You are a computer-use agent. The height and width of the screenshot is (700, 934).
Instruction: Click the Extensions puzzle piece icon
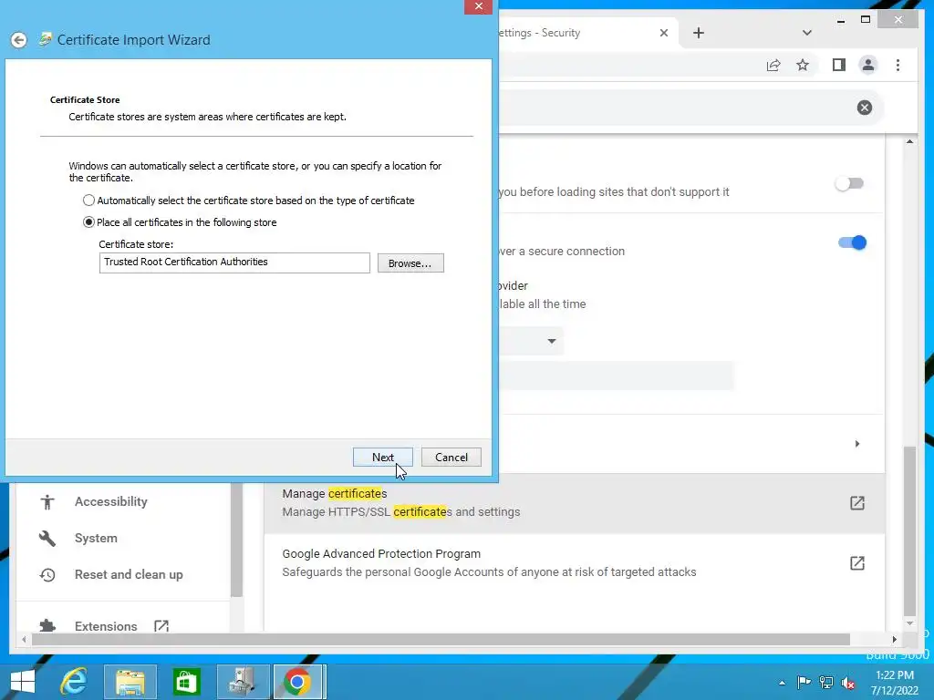coord(47,626)
